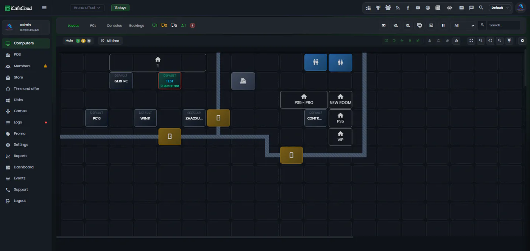Open Store in the sidebar

click(x=26, y=77)
